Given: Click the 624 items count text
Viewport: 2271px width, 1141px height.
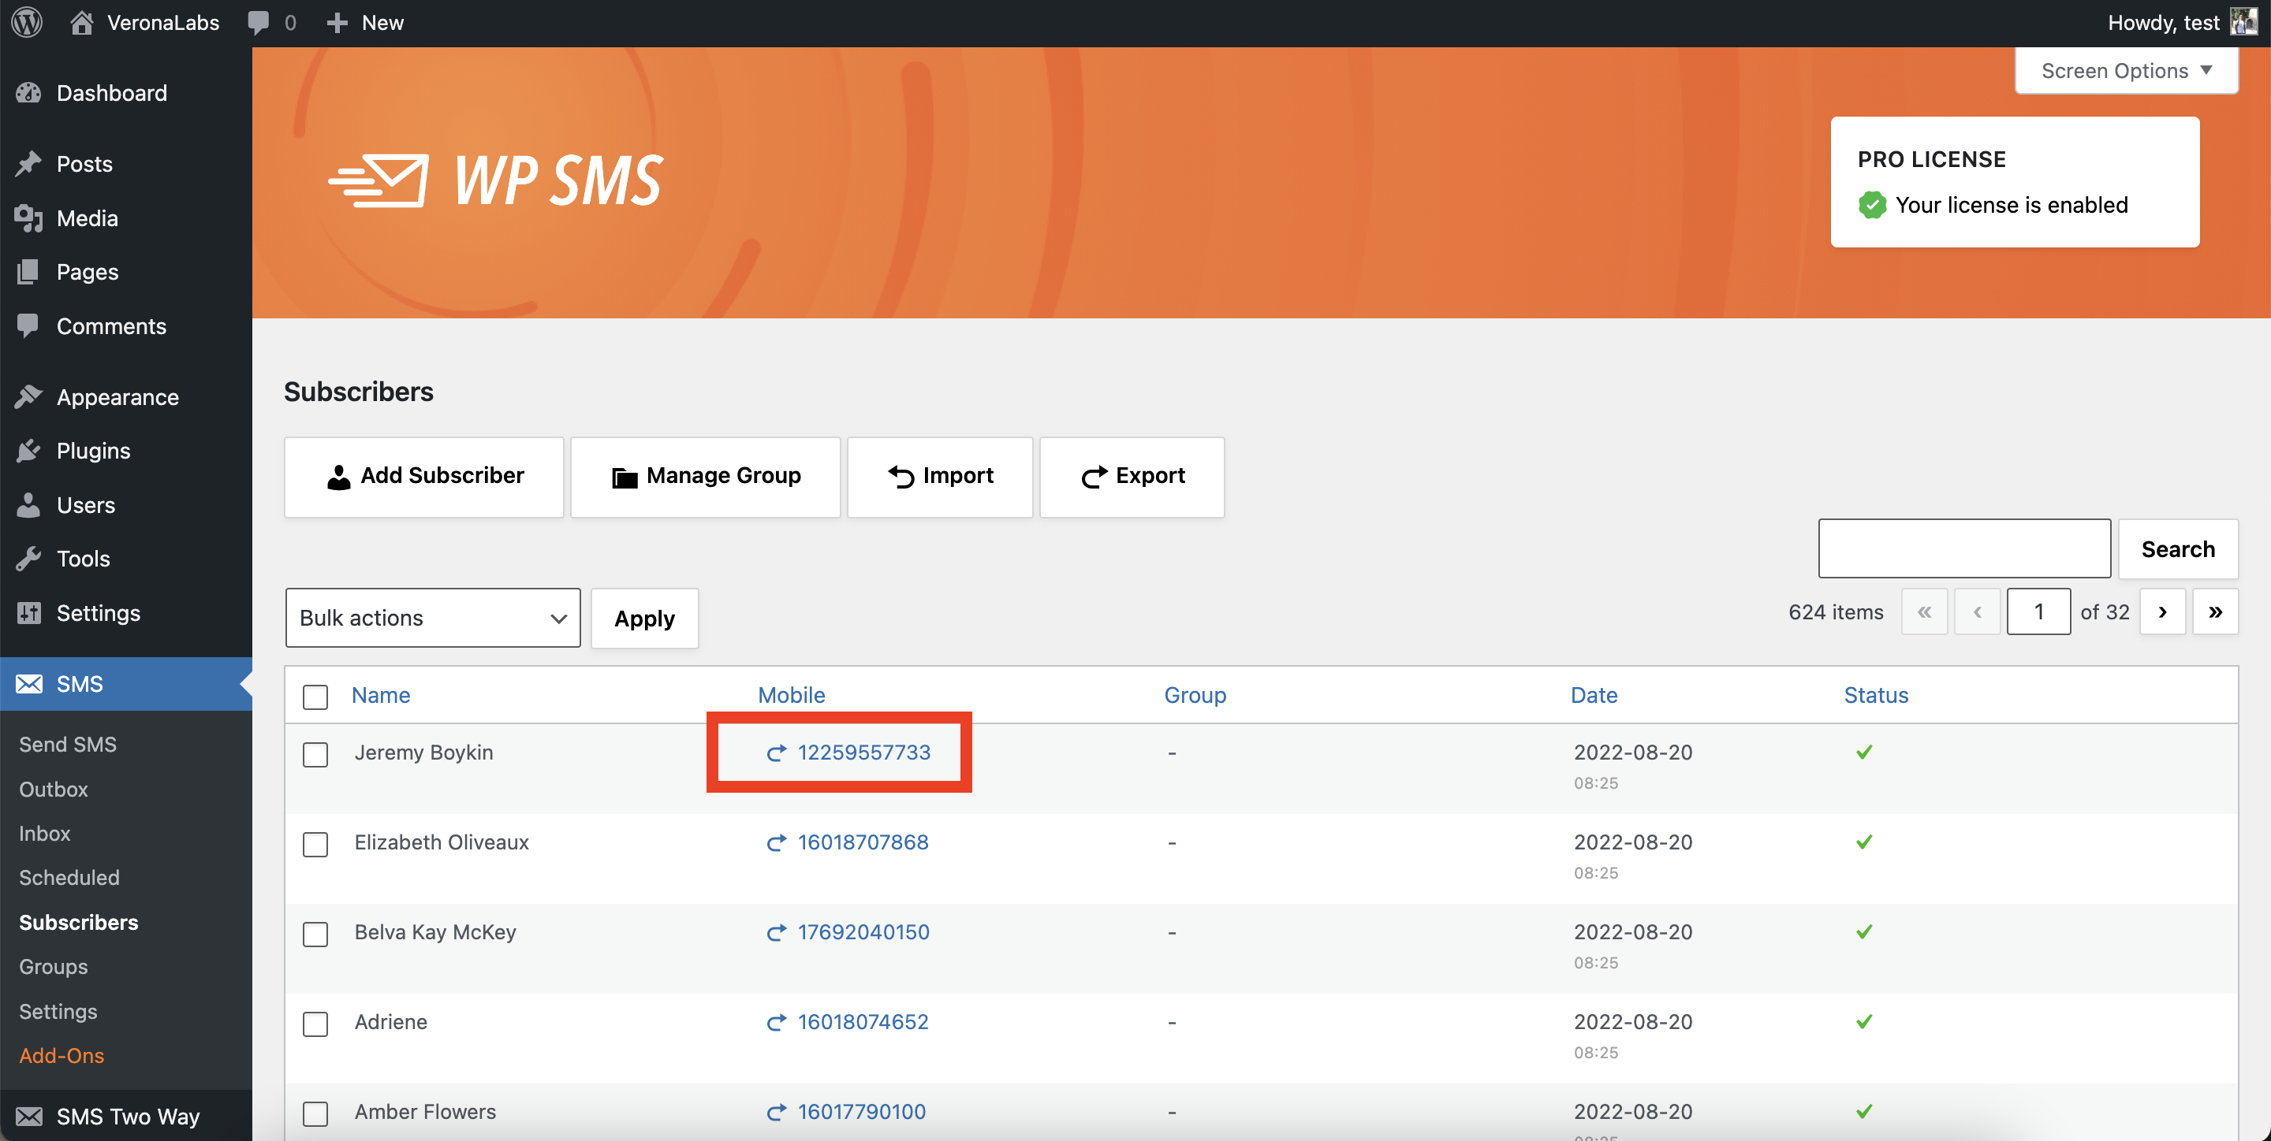Looking at the screenshot, I should pyautogui.click(x=1836, y=611).
